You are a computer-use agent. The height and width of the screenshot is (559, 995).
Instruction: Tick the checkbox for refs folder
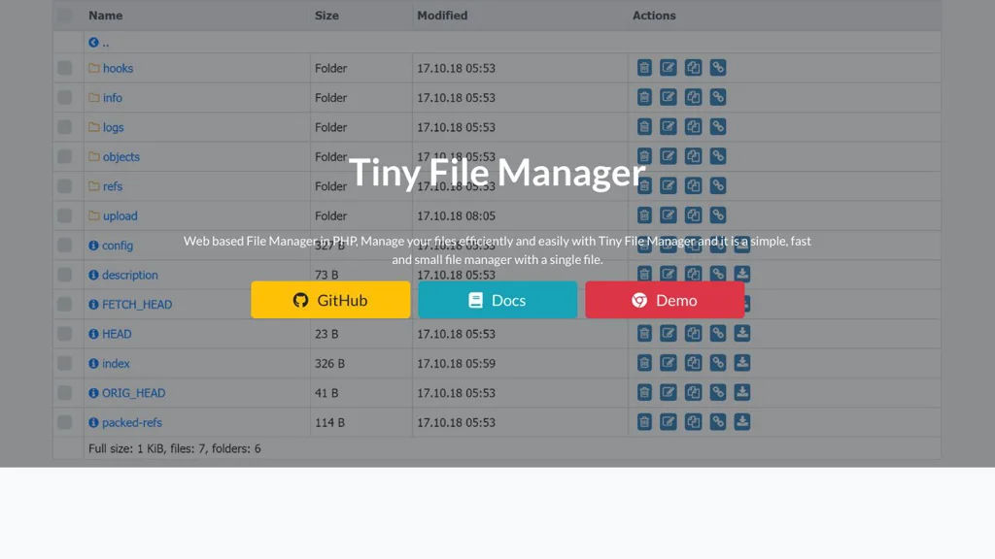65,185
